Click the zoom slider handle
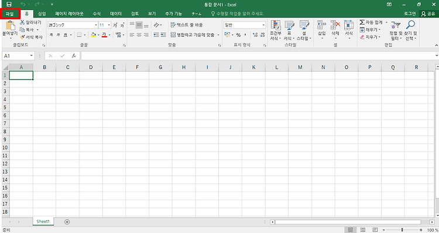Image resolution: width=439 pixels, height=233 pixels. coord(402,229)
